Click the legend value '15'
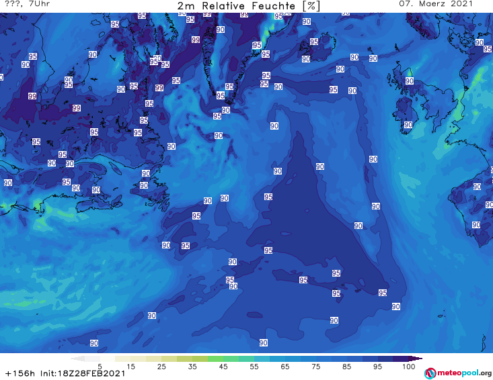This screenshot has width=493, height=380. tap(130, 367)
